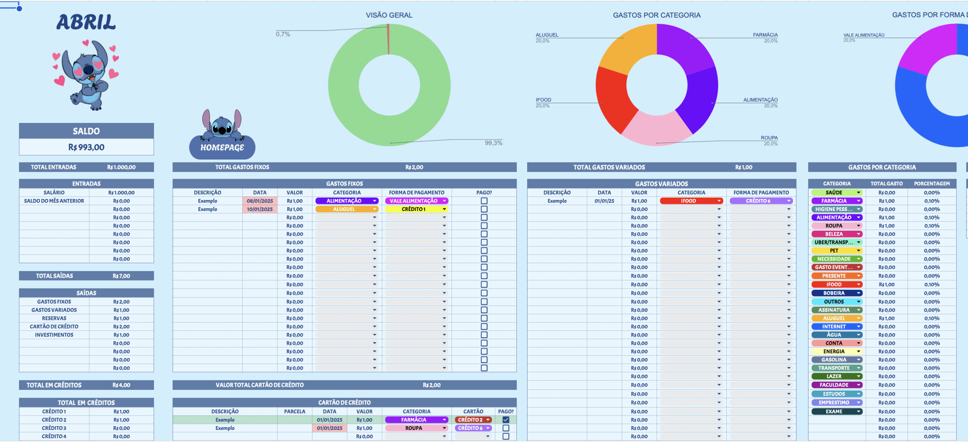Uncheck the PAGO box for FARMÁCIA credit card row
The image size is (968, 442).
click(506, 420)
